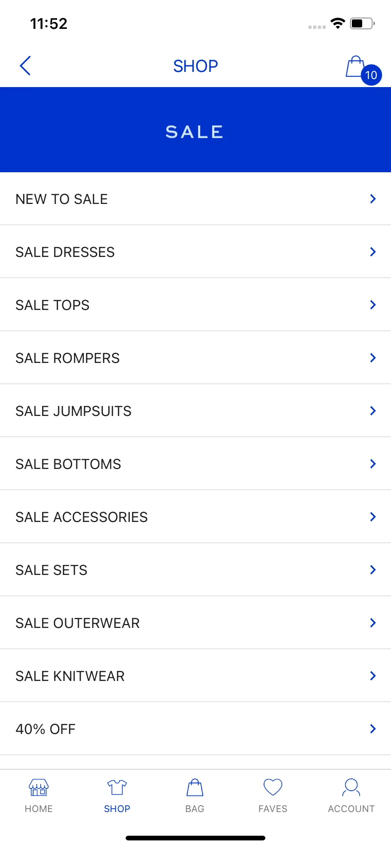Go to Home storefront icon

click(x=39, y=787)
